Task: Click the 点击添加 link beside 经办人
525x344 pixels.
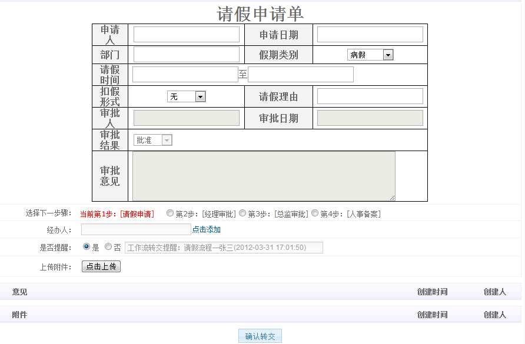Action: pyautogui.click(x=207, y=229)
